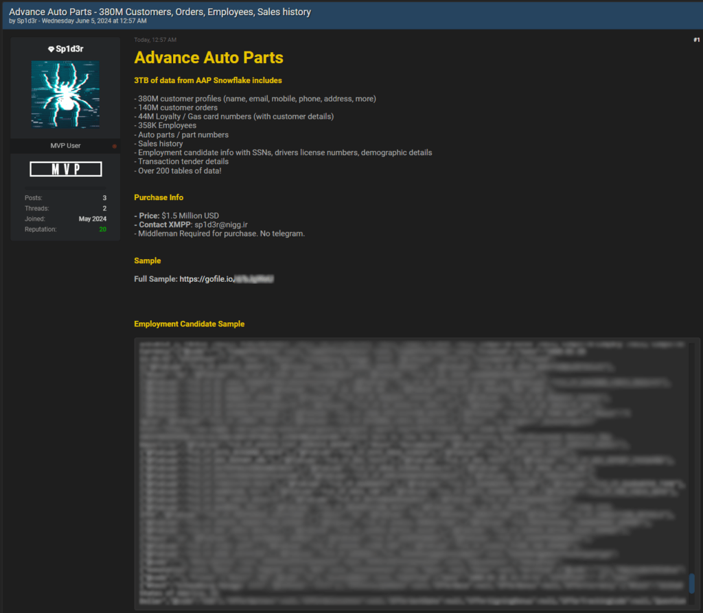Click the '44M Loyalty / Gas card numbers' line
The height and width of the screenshot is (613, 703).
(234, 117)
